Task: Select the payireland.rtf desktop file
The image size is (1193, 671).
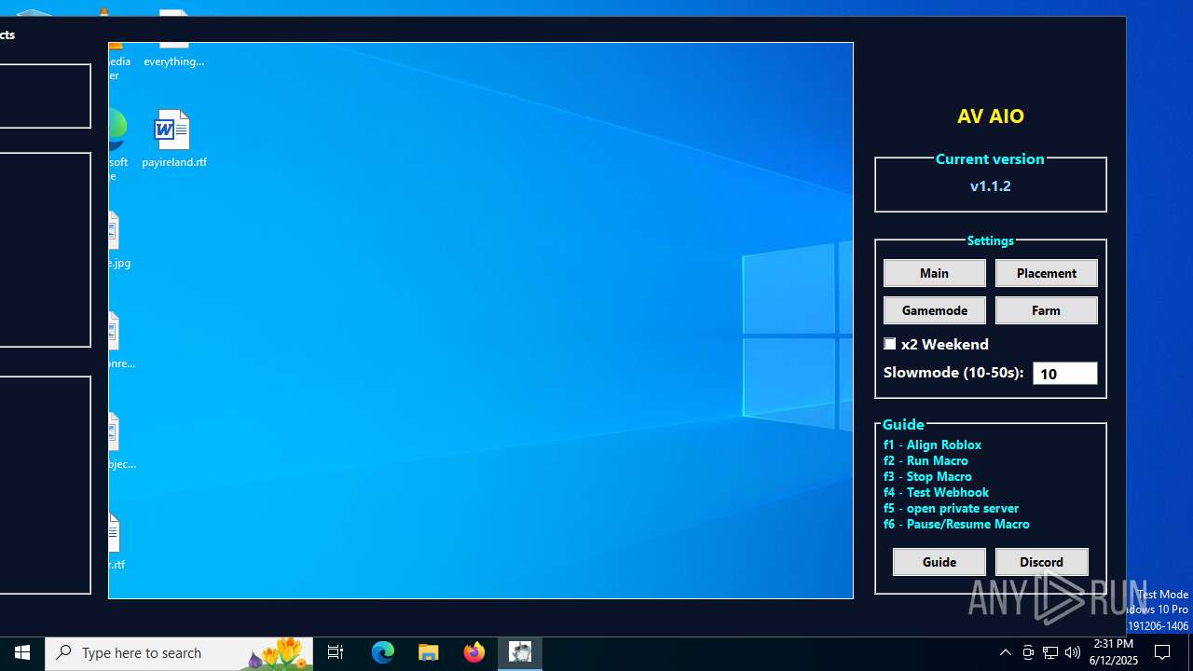Action: click(173, 140)
